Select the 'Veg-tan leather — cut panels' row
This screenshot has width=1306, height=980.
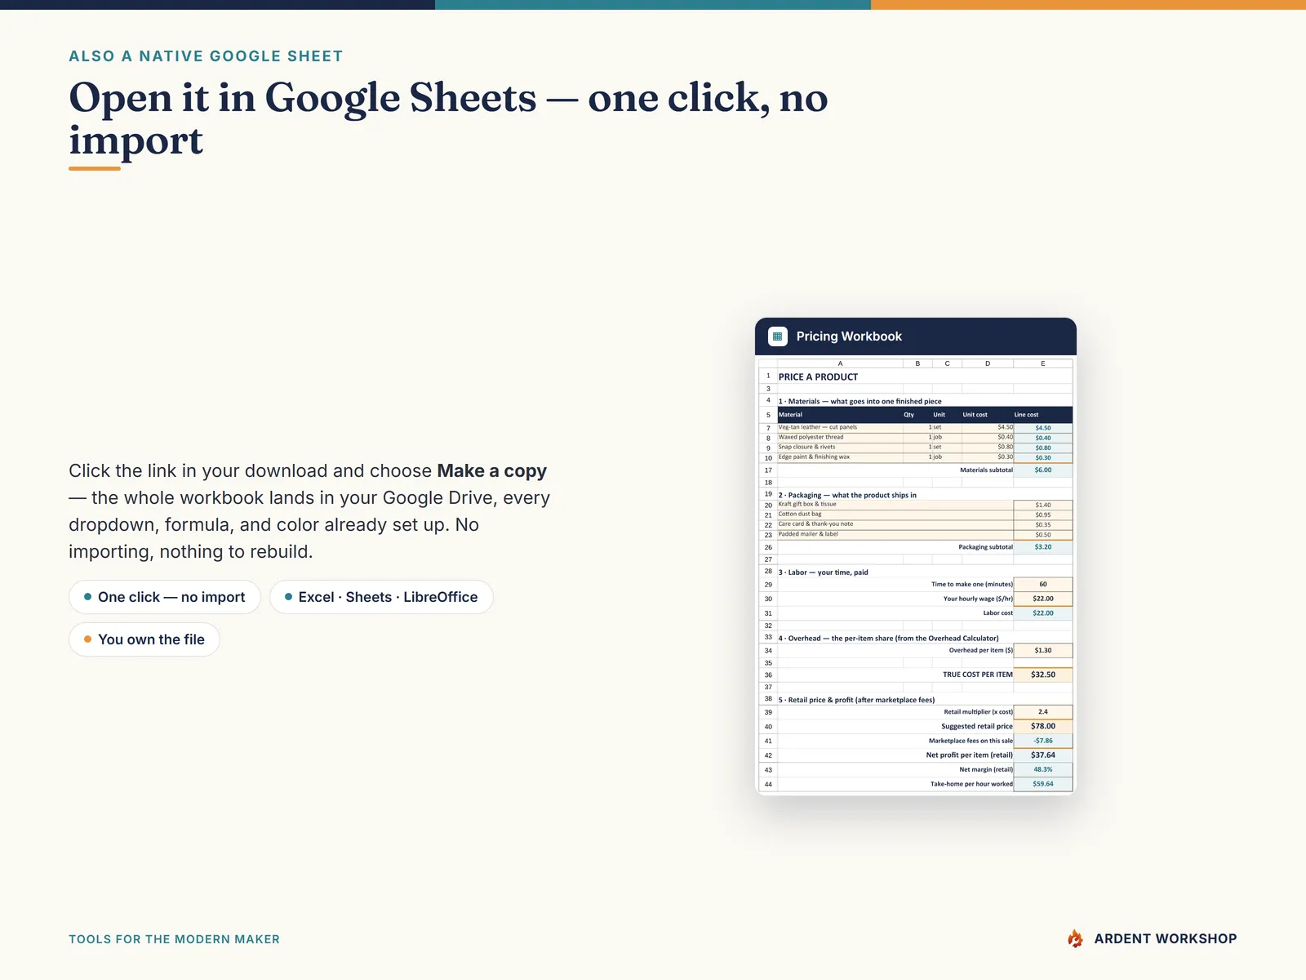tap(925, 427)
